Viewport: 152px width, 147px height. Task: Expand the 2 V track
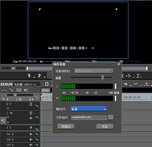(x=8, y=108)
